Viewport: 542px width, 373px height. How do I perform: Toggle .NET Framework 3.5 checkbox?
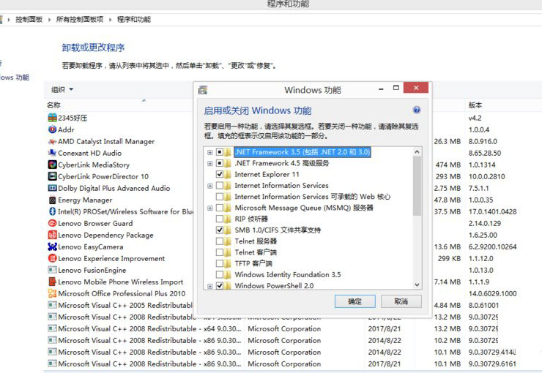220,152
